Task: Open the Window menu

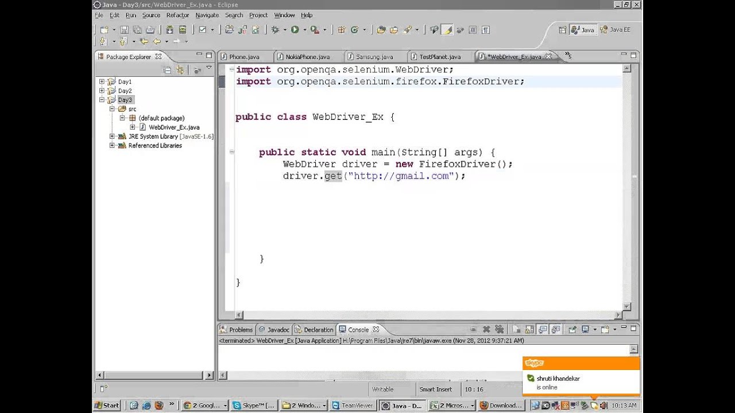Action: click(284, 15)
